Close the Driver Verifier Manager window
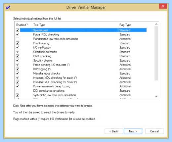This screenshot has height=142, width=172. tap(163, 6)
